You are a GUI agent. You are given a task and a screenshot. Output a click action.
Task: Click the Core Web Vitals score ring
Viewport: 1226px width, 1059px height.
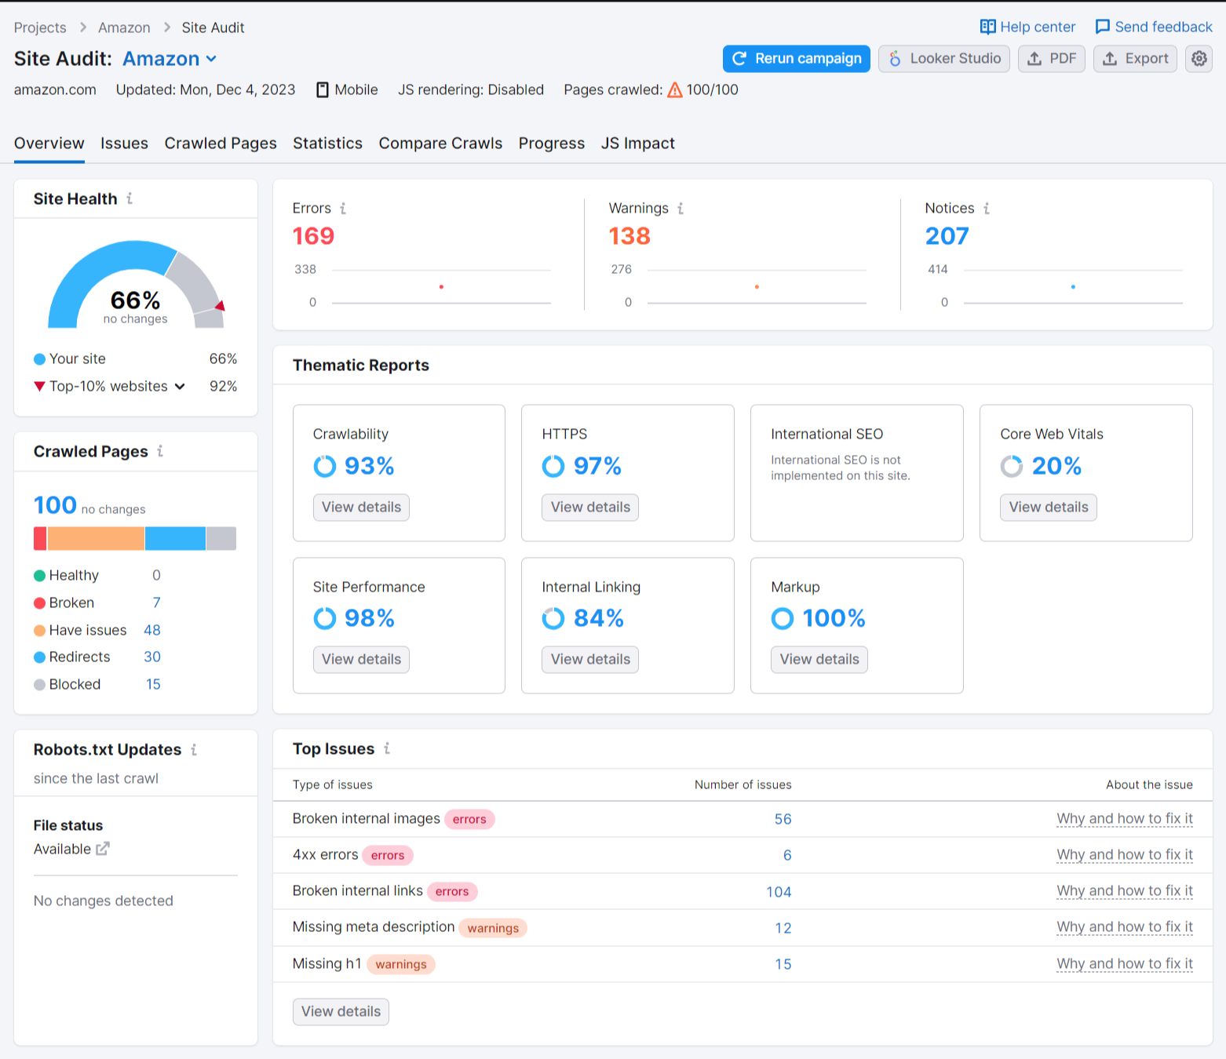click(x=1012, y=467)
